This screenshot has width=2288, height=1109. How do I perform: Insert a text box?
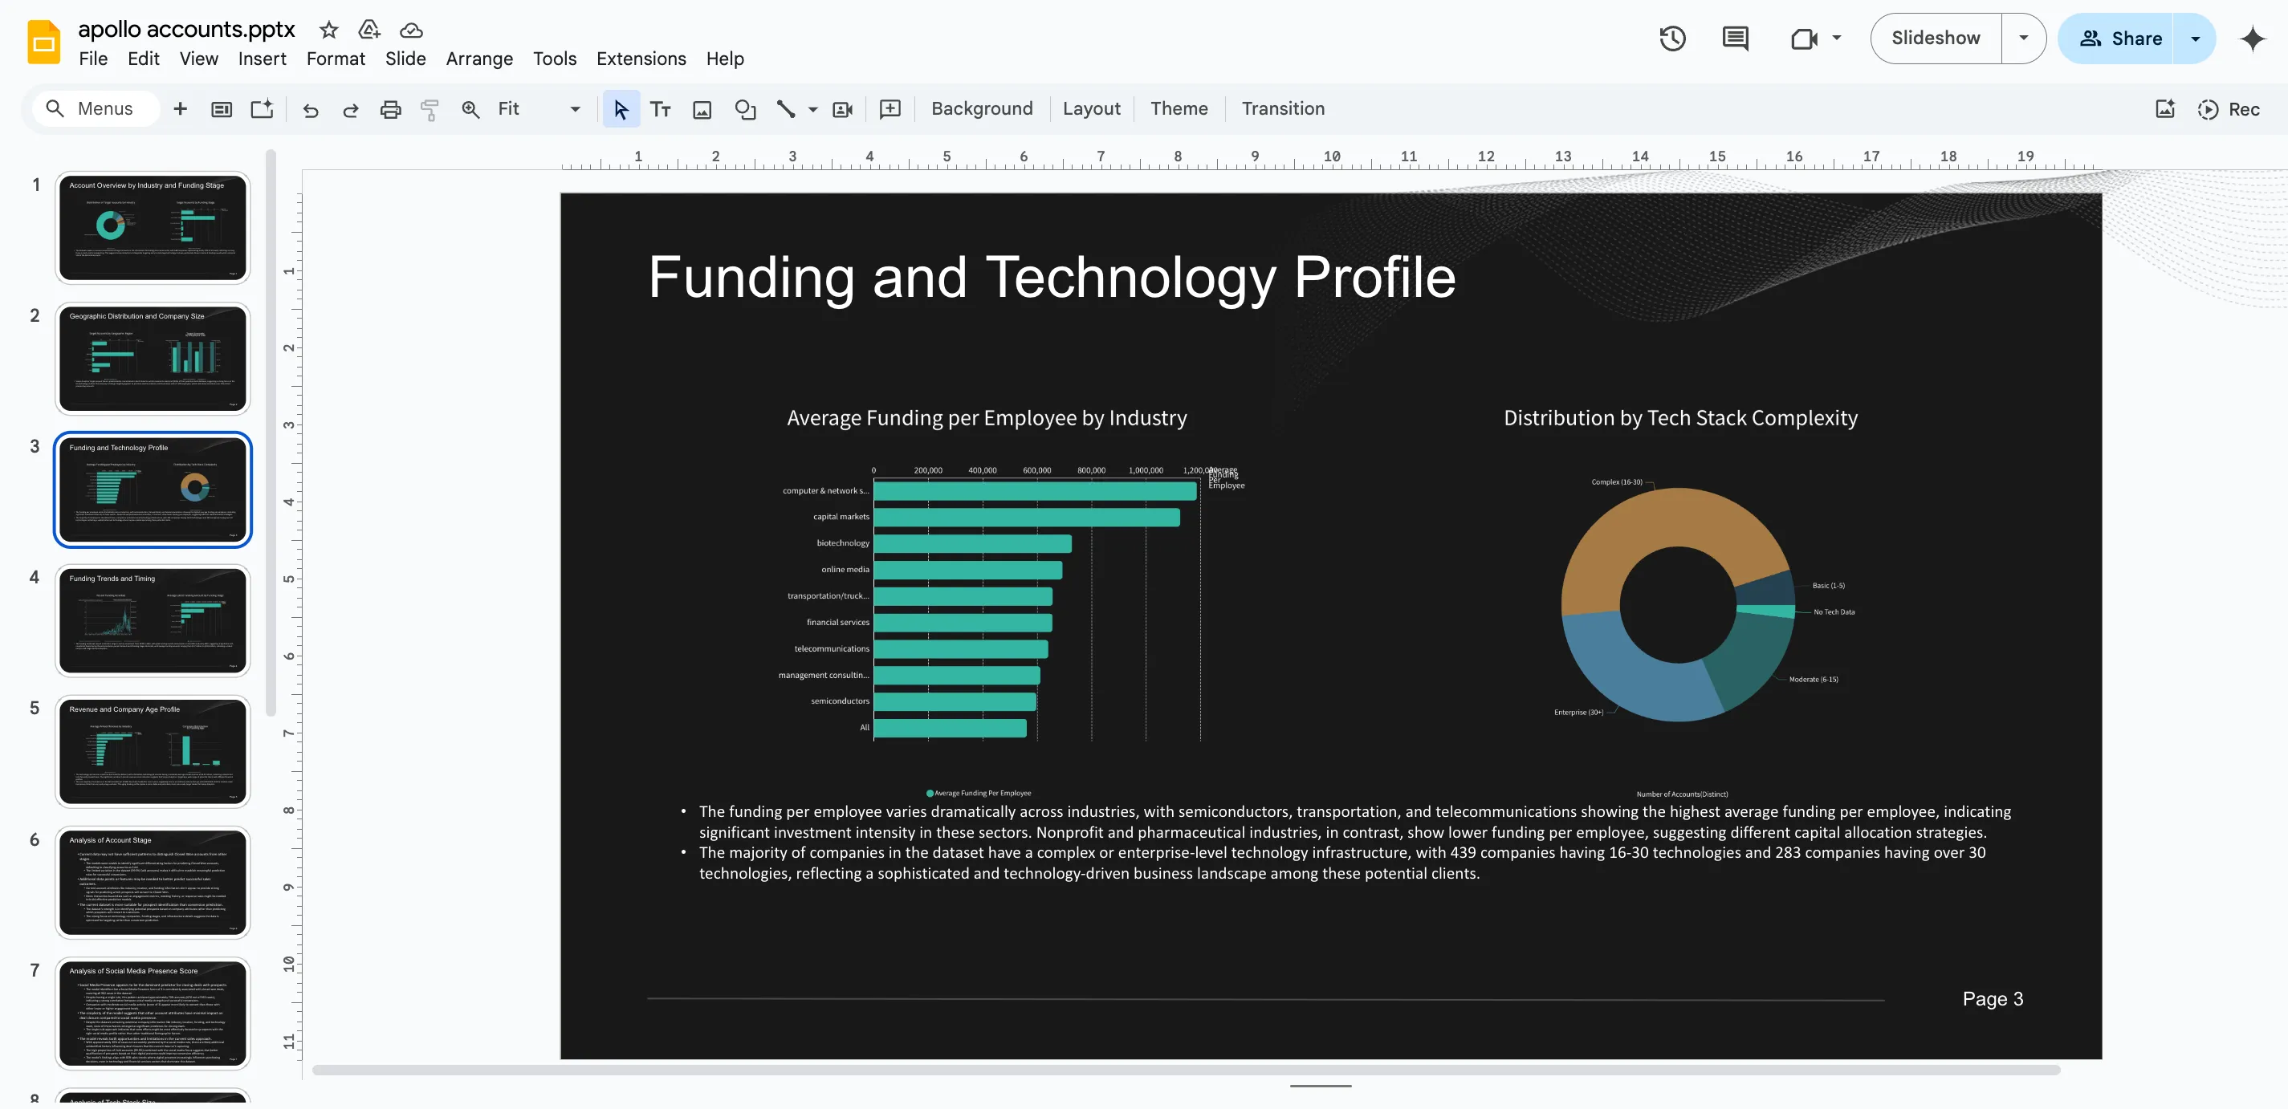coord(660,108)
